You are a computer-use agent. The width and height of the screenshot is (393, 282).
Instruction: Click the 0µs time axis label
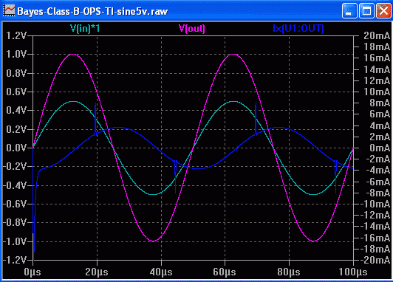(33, 272)
